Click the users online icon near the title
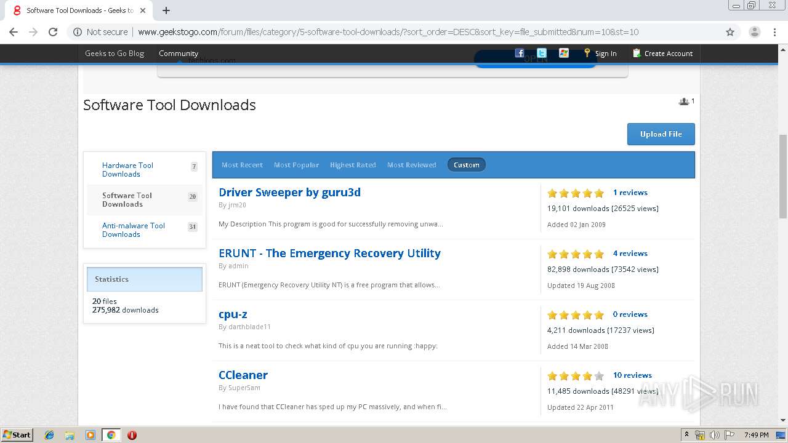Viewport: 788px width, 443px height. [683, 102]
